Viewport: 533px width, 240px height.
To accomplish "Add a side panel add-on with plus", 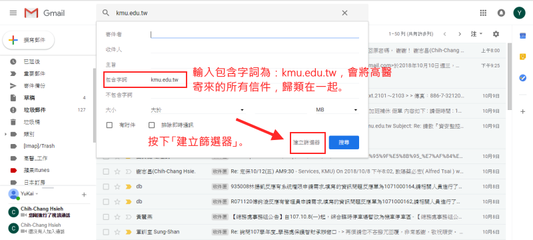I will [523, 111].
